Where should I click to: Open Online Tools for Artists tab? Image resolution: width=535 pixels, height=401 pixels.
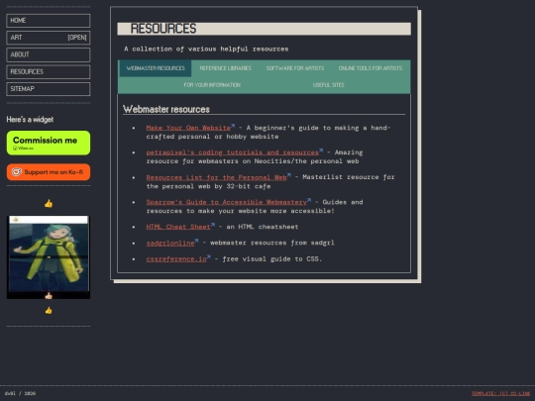pyautogui.click(x=371, y=68)
